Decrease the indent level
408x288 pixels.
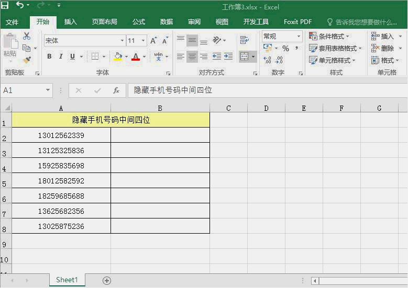217,56
